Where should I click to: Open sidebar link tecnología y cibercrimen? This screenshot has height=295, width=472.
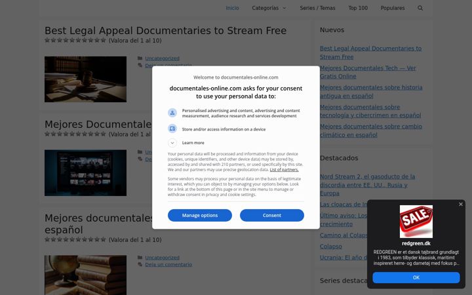370,111
